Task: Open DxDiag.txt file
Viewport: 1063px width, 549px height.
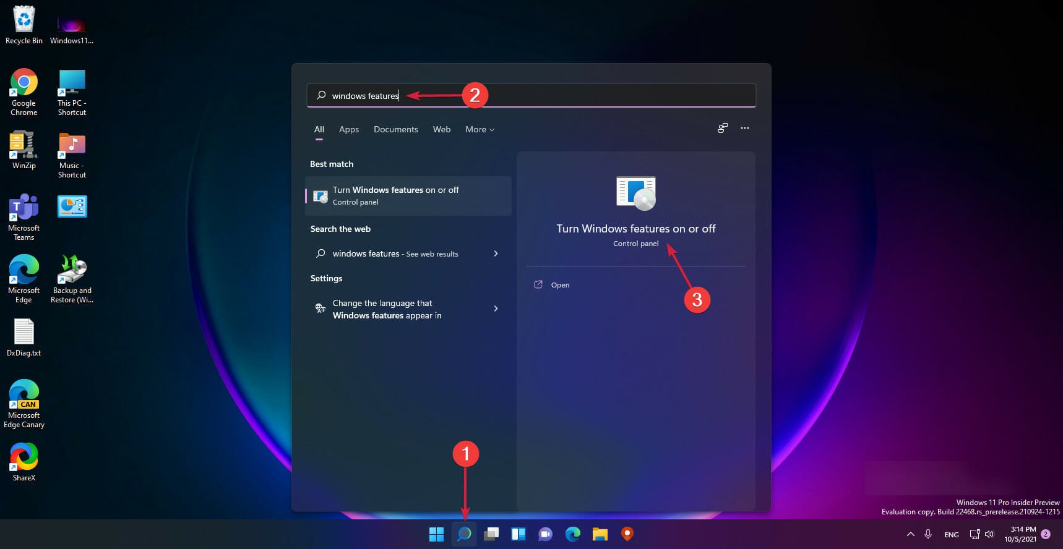Action: 24,338
